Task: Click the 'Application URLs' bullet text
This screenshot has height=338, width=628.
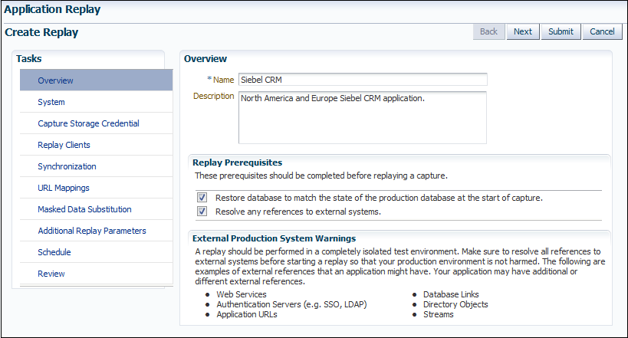Action: point(247,314)
